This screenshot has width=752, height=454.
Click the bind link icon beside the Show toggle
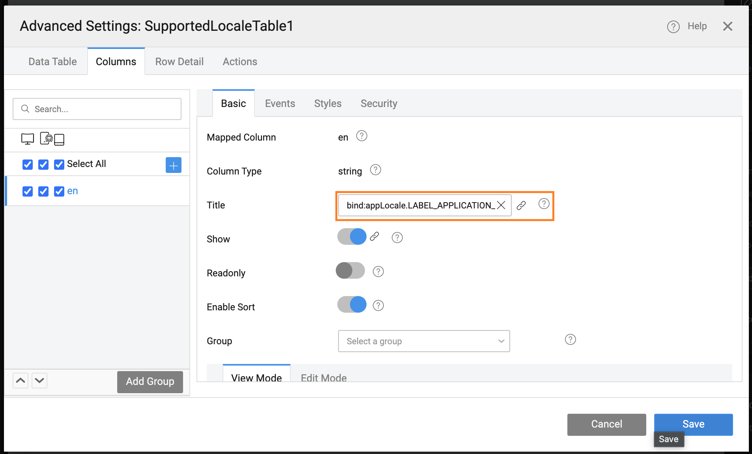coord(374,237)
